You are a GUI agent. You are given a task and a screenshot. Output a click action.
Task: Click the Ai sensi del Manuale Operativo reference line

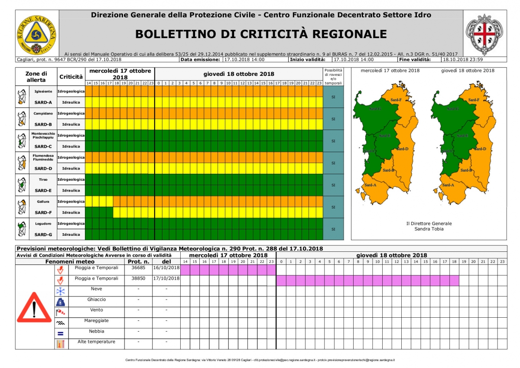(261, 54)
